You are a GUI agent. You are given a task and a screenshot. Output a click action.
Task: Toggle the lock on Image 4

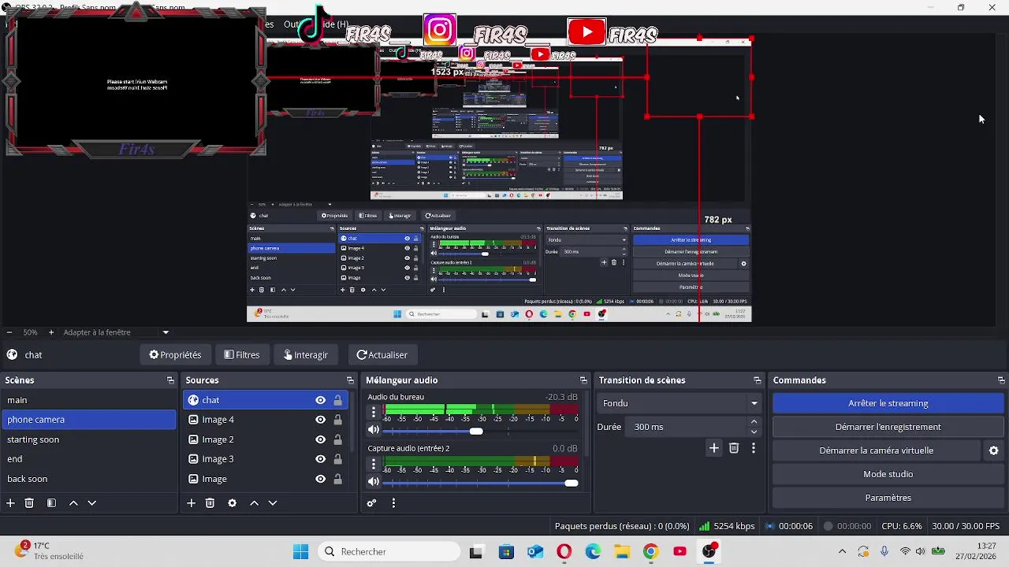[337, 420]
